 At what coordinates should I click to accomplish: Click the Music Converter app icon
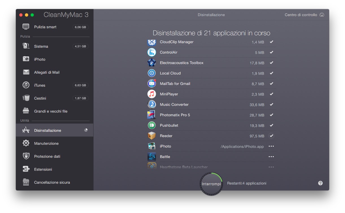(152, 104)
